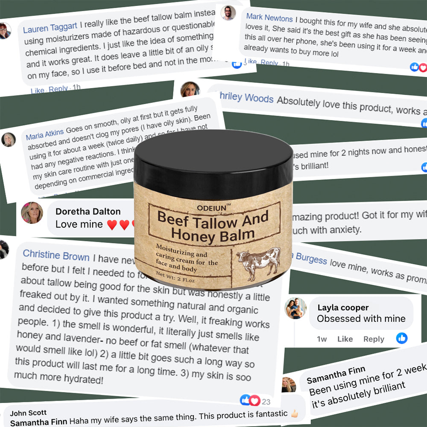Click Reply under Mark Newtons' comment
427x427 pixels.
269,63
